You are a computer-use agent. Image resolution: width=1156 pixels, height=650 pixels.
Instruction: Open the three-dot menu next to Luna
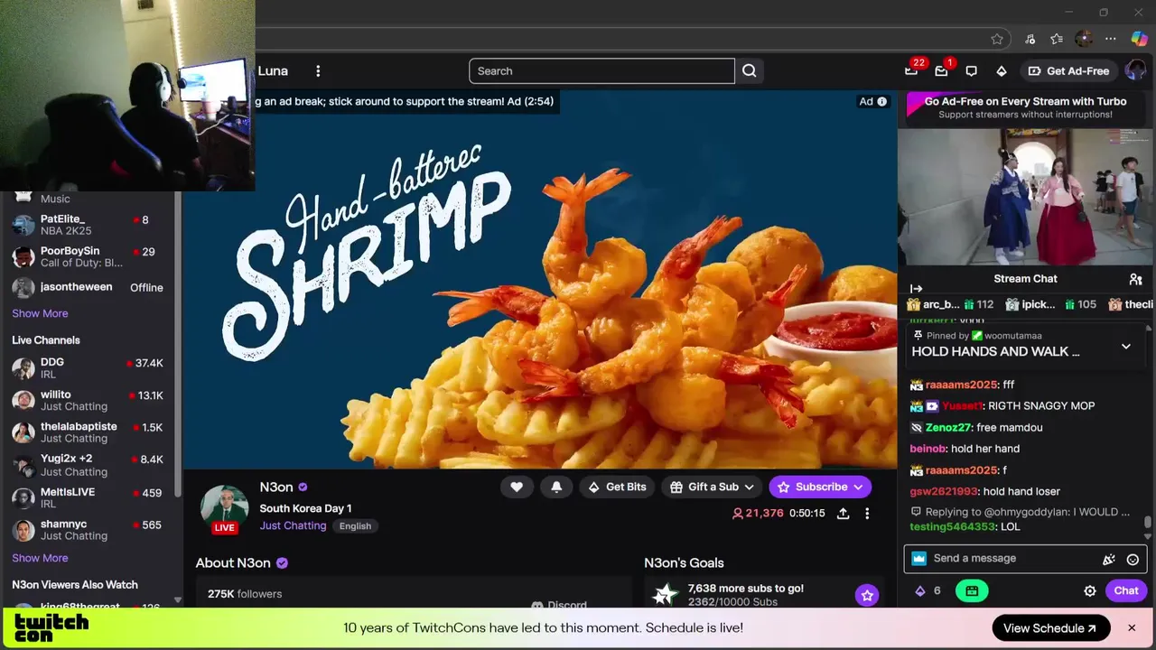318,71
